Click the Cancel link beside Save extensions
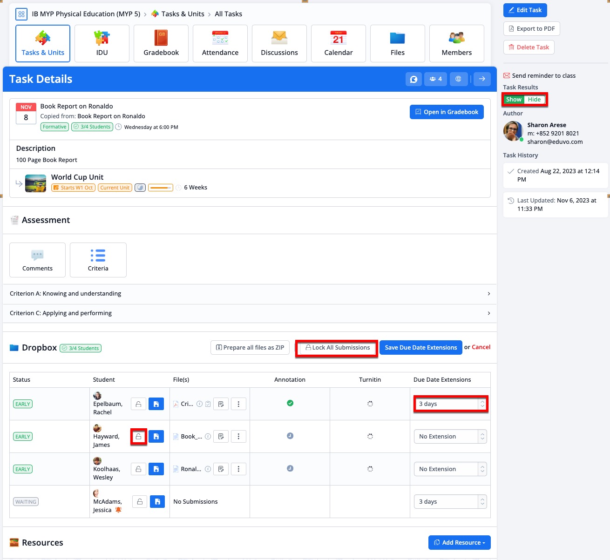610x560 pixels. 481,347
